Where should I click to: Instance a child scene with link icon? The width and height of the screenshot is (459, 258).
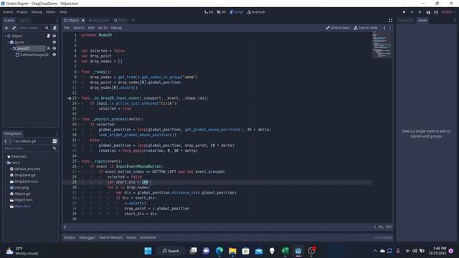pyautogui.click(x=14, y=28)
